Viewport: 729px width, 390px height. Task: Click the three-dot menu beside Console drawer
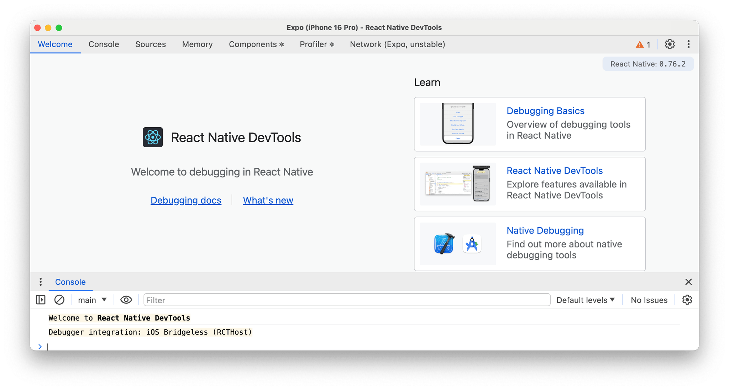[x=41, y=282]
